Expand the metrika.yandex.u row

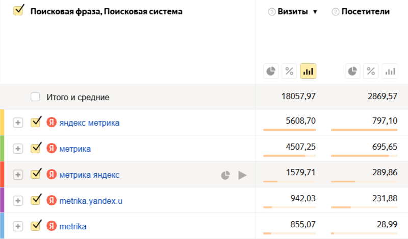(18, 201)
